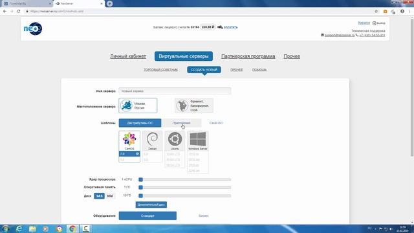The image size is (414, 233).
Task: Open the Личный кабинет section
Action: [128, 56]
